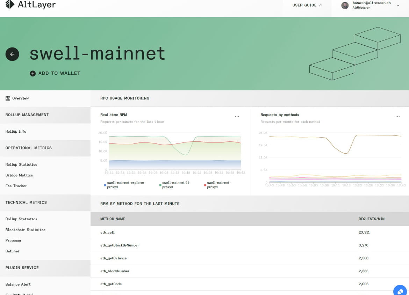Click the Requests by methods card title

point(280,115)
